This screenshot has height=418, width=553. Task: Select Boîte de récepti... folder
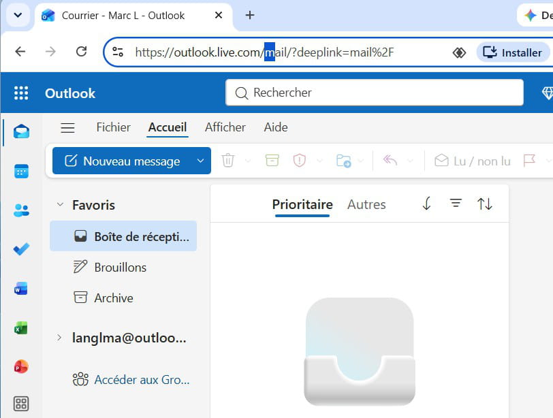123,236
